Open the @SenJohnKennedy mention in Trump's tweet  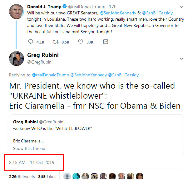click(x=118, y=13)
